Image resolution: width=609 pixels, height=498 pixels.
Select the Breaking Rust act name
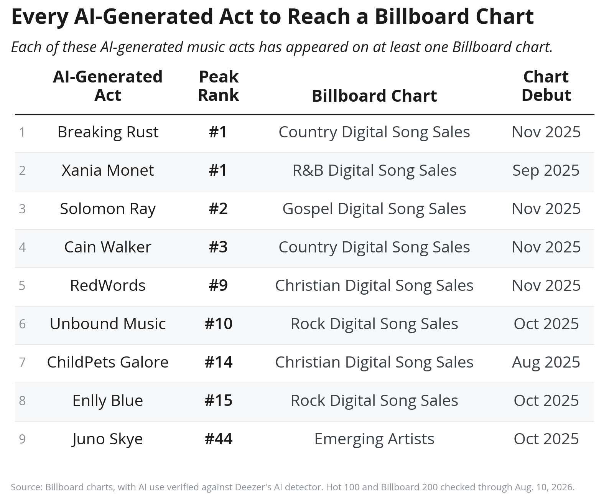(x=108, y=132)
